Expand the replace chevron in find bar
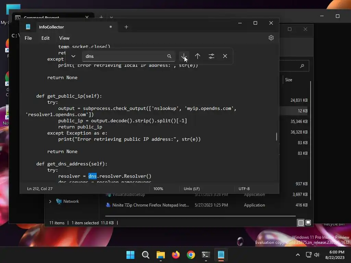Screen dimensions: 351x263 coord(73,56)
